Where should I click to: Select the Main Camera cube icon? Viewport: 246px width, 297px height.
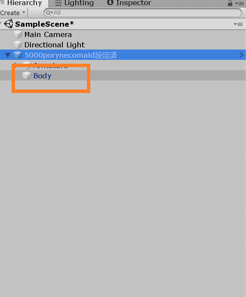[18, 34]
